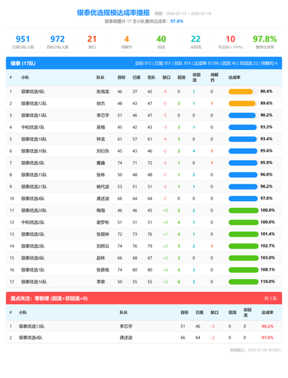Click the 10 不达标 stat card
288x378 pixels.
click(x=230, y=42)
